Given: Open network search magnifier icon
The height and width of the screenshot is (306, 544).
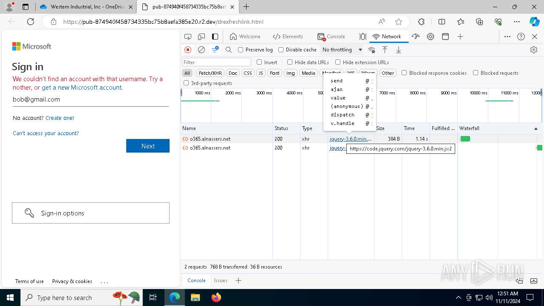Looking at the screenshot, I should click(229, 50).
